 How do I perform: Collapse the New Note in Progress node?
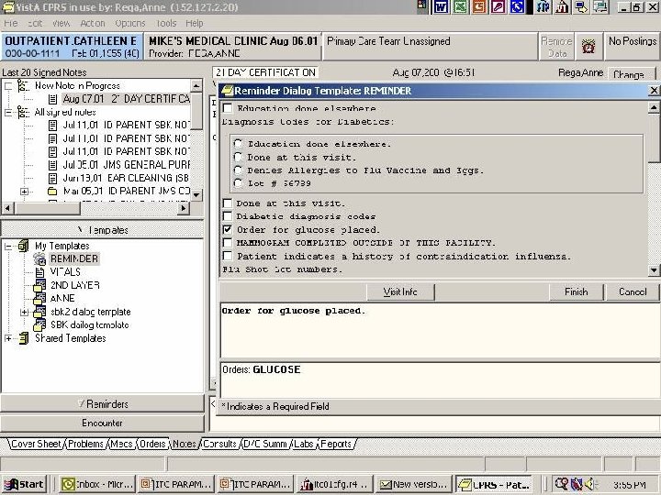tap(8, 86)
